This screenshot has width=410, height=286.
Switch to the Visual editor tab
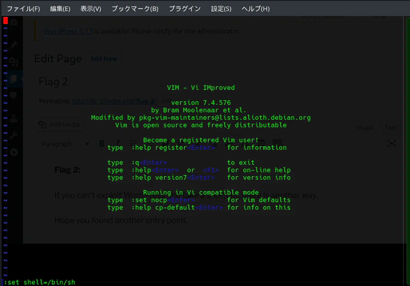(x=364, y=127)
